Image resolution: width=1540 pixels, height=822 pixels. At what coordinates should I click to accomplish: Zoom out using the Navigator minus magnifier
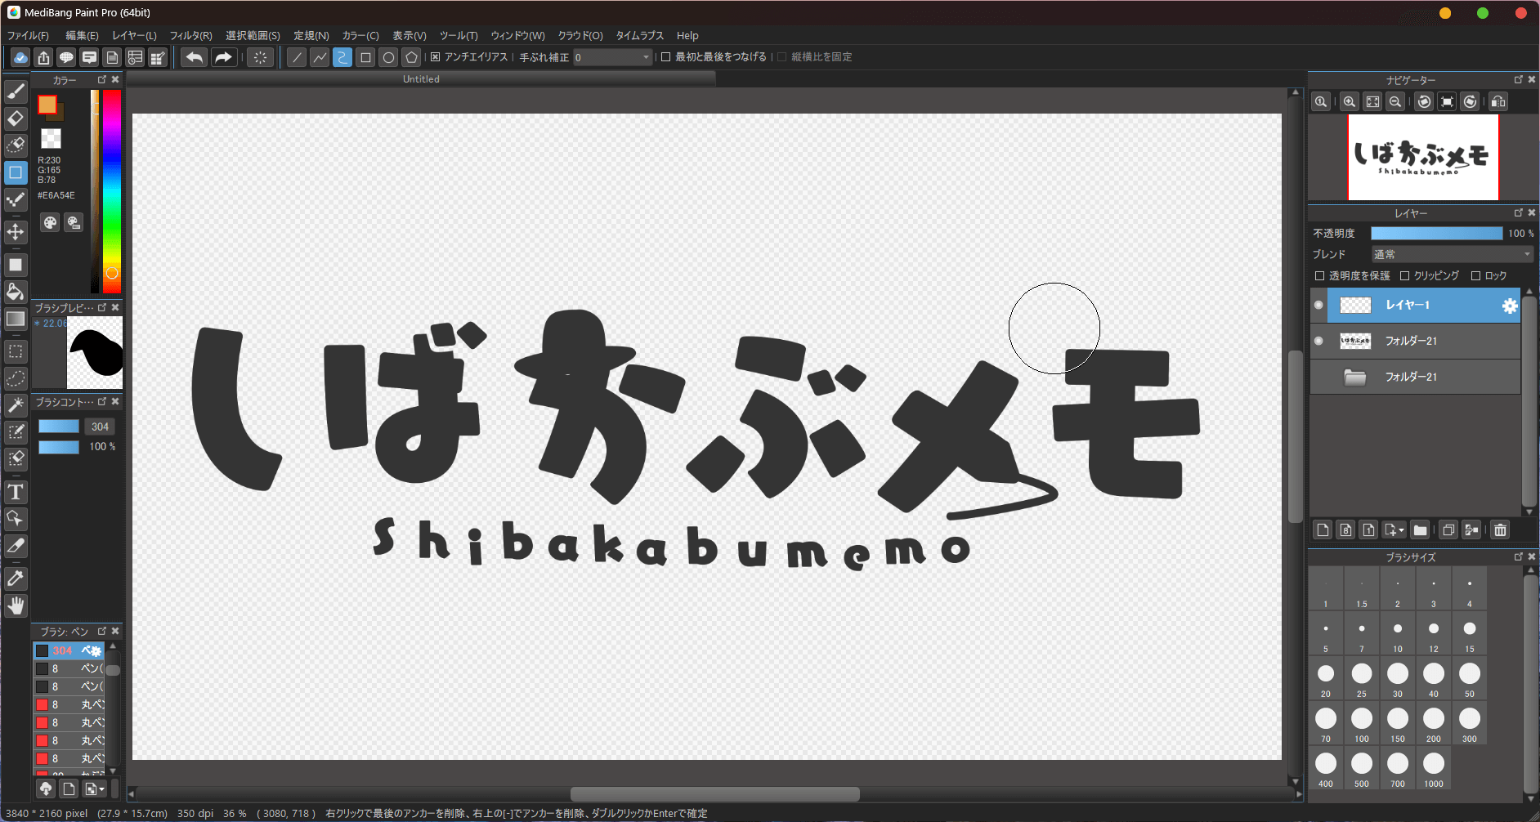point(1395,101)
